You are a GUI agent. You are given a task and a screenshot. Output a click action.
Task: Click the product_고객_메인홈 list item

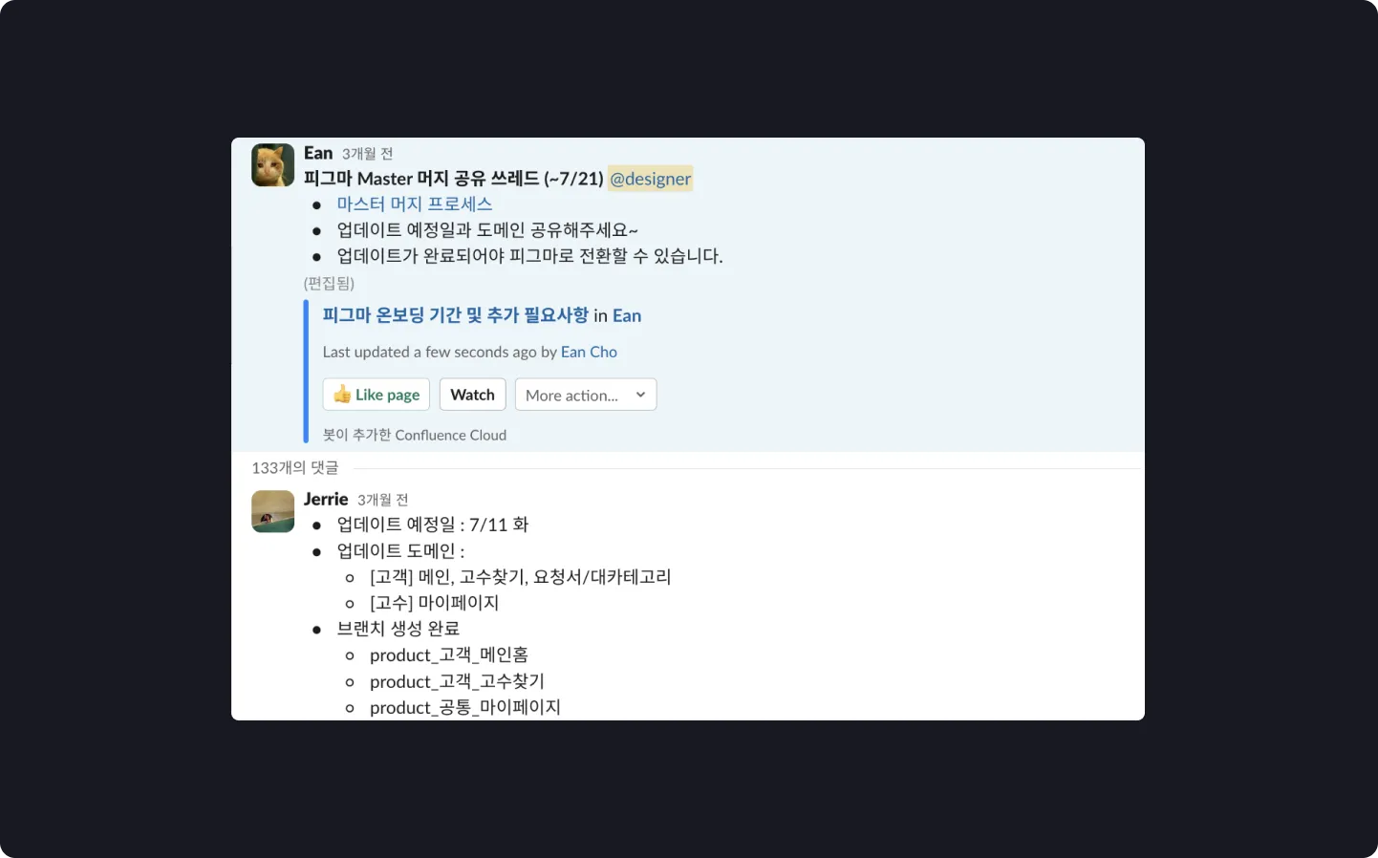tap(449, 654)
